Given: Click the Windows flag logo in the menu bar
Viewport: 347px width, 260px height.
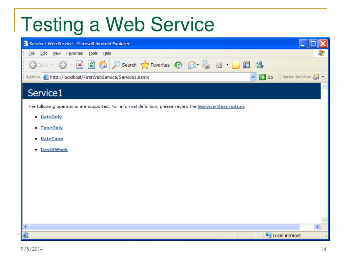Looking at the screenshot, I should point(321,53).
